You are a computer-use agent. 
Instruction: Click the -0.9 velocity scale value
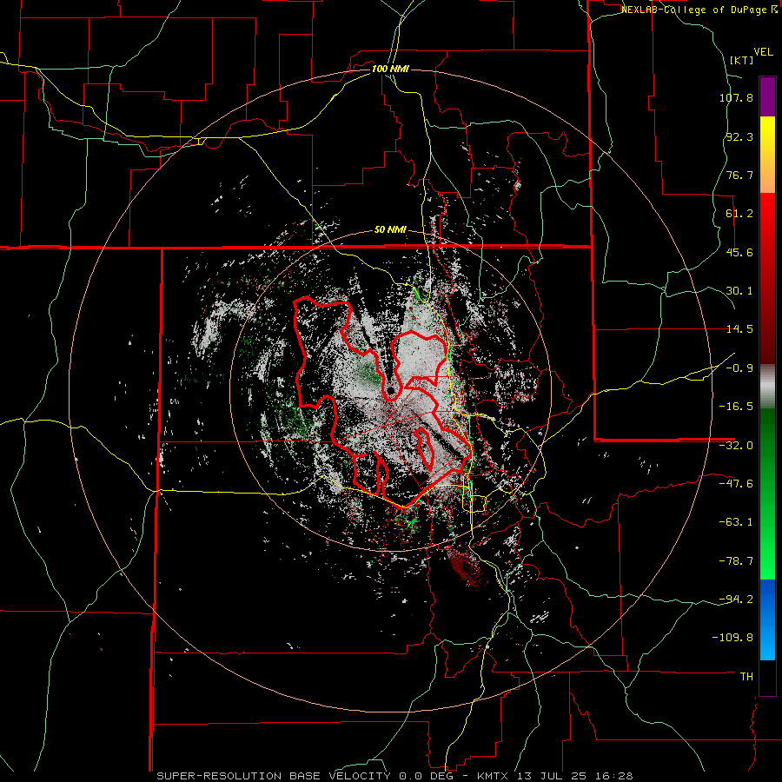click(739, 368)
